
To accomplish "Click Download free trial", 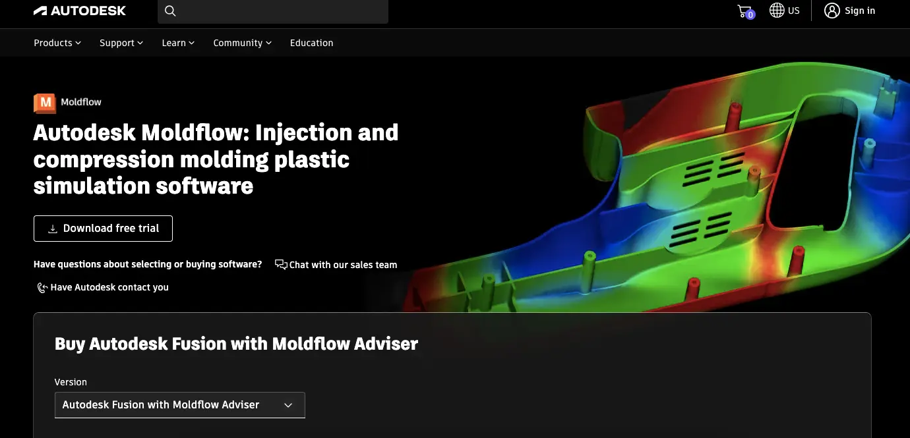I will click(x=103, y=228).
